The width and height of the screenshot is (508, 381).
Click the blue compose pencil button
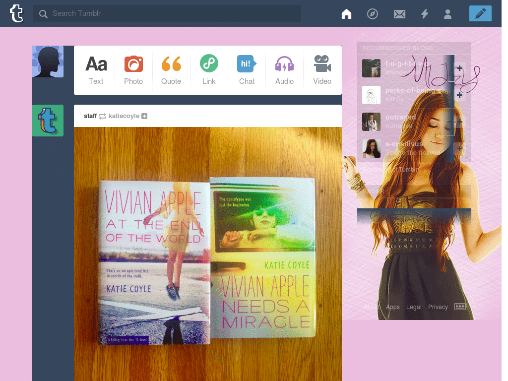pyautogui.click(x=480, y=13)
